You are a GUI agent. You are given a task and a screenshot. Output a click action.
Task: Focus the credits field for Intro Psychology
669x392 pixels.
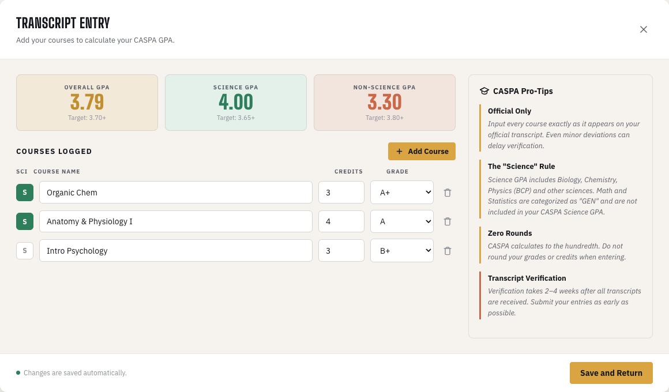(341, 251)
